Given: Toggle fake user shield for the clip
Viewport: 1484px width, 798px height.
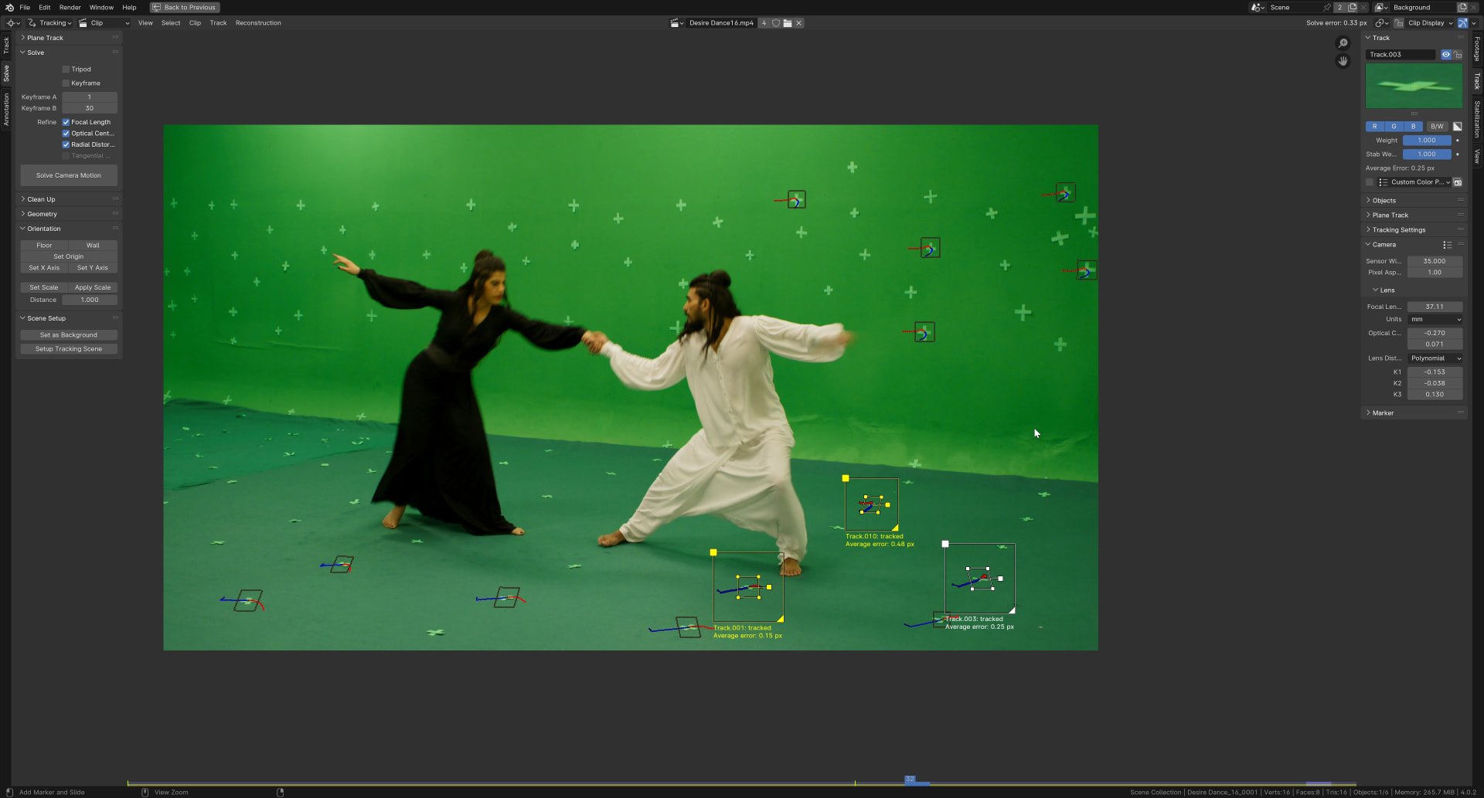Looking at the screenshot, I should click(776, 23).
